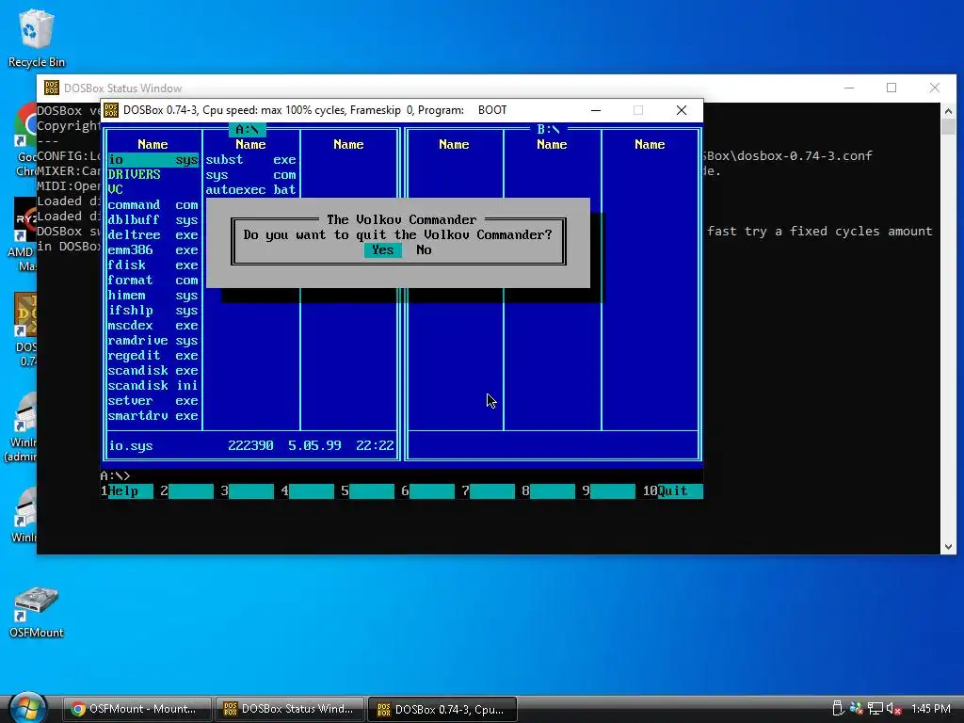Viewport: 964px width, 723px height.
Task: Choose No in the quit dialog
Action: pyautogui.click(x=424, y=250)
